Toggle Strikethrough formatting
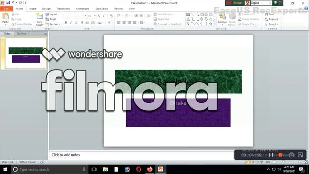This screenshot has width=309, height=174. (87, 23)
